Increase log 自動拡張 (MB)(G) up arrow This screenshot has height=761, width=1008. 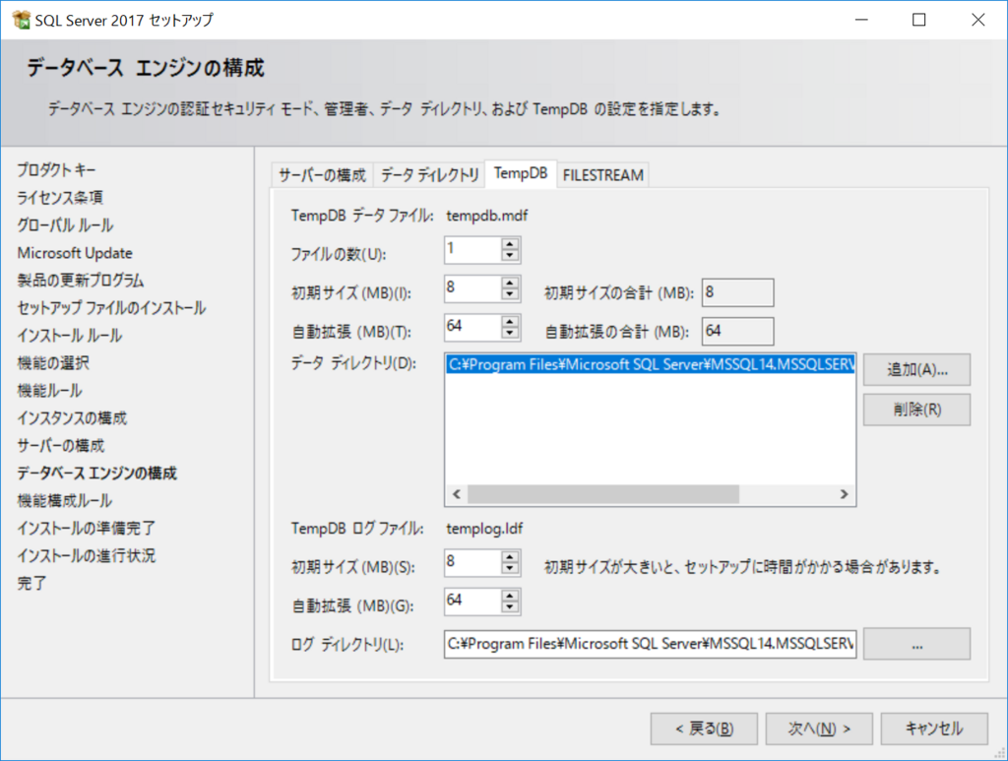510,596
